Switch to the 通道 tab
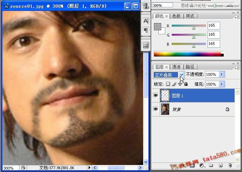Image resolution: width=242 pixels, height=172 pixels. 176,67
